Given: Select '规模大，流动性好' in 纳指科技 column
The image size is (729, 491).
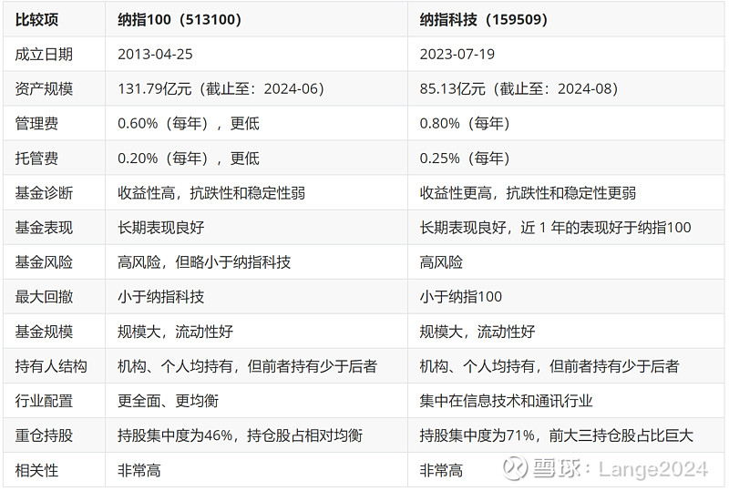Looking at the screenshot, I should pyautogui.click(x=477, y=332).
